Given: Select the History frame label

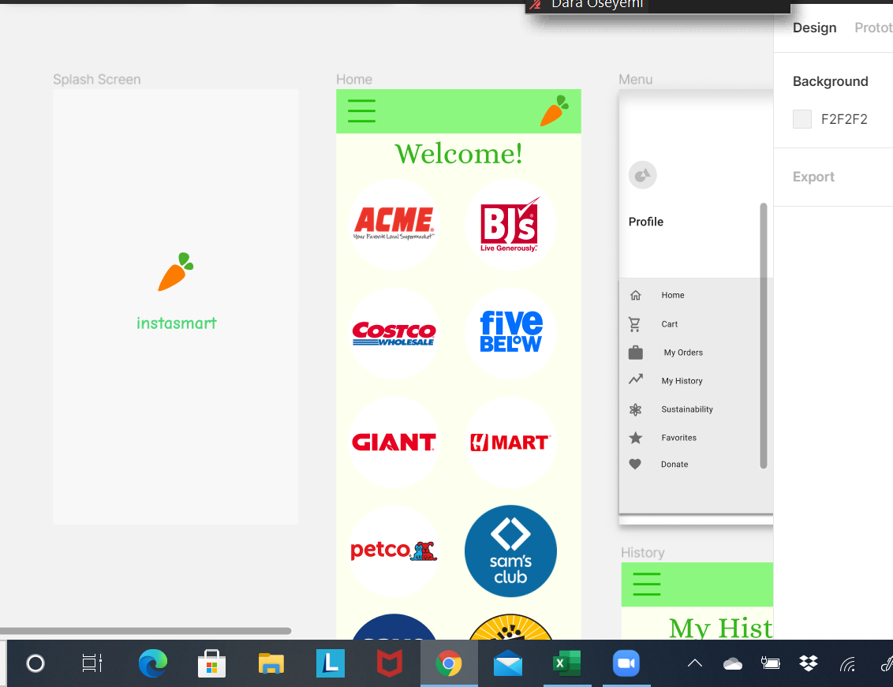Looking at the screenshot, I should tap(642, 553).
